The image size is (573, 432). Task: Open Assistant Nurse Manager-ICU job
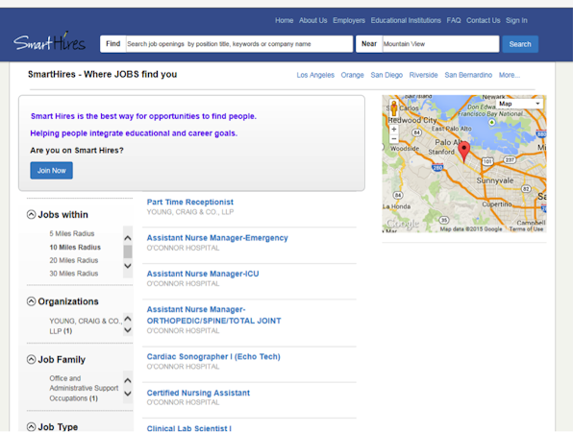click(x=203, y=274)
